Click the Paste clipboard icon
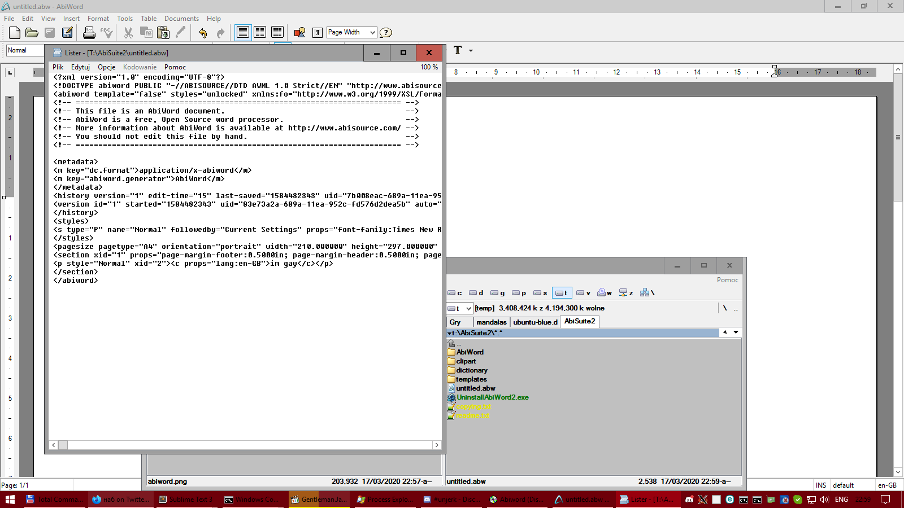This screenshot has height=508, width=904. click(163, 33)
